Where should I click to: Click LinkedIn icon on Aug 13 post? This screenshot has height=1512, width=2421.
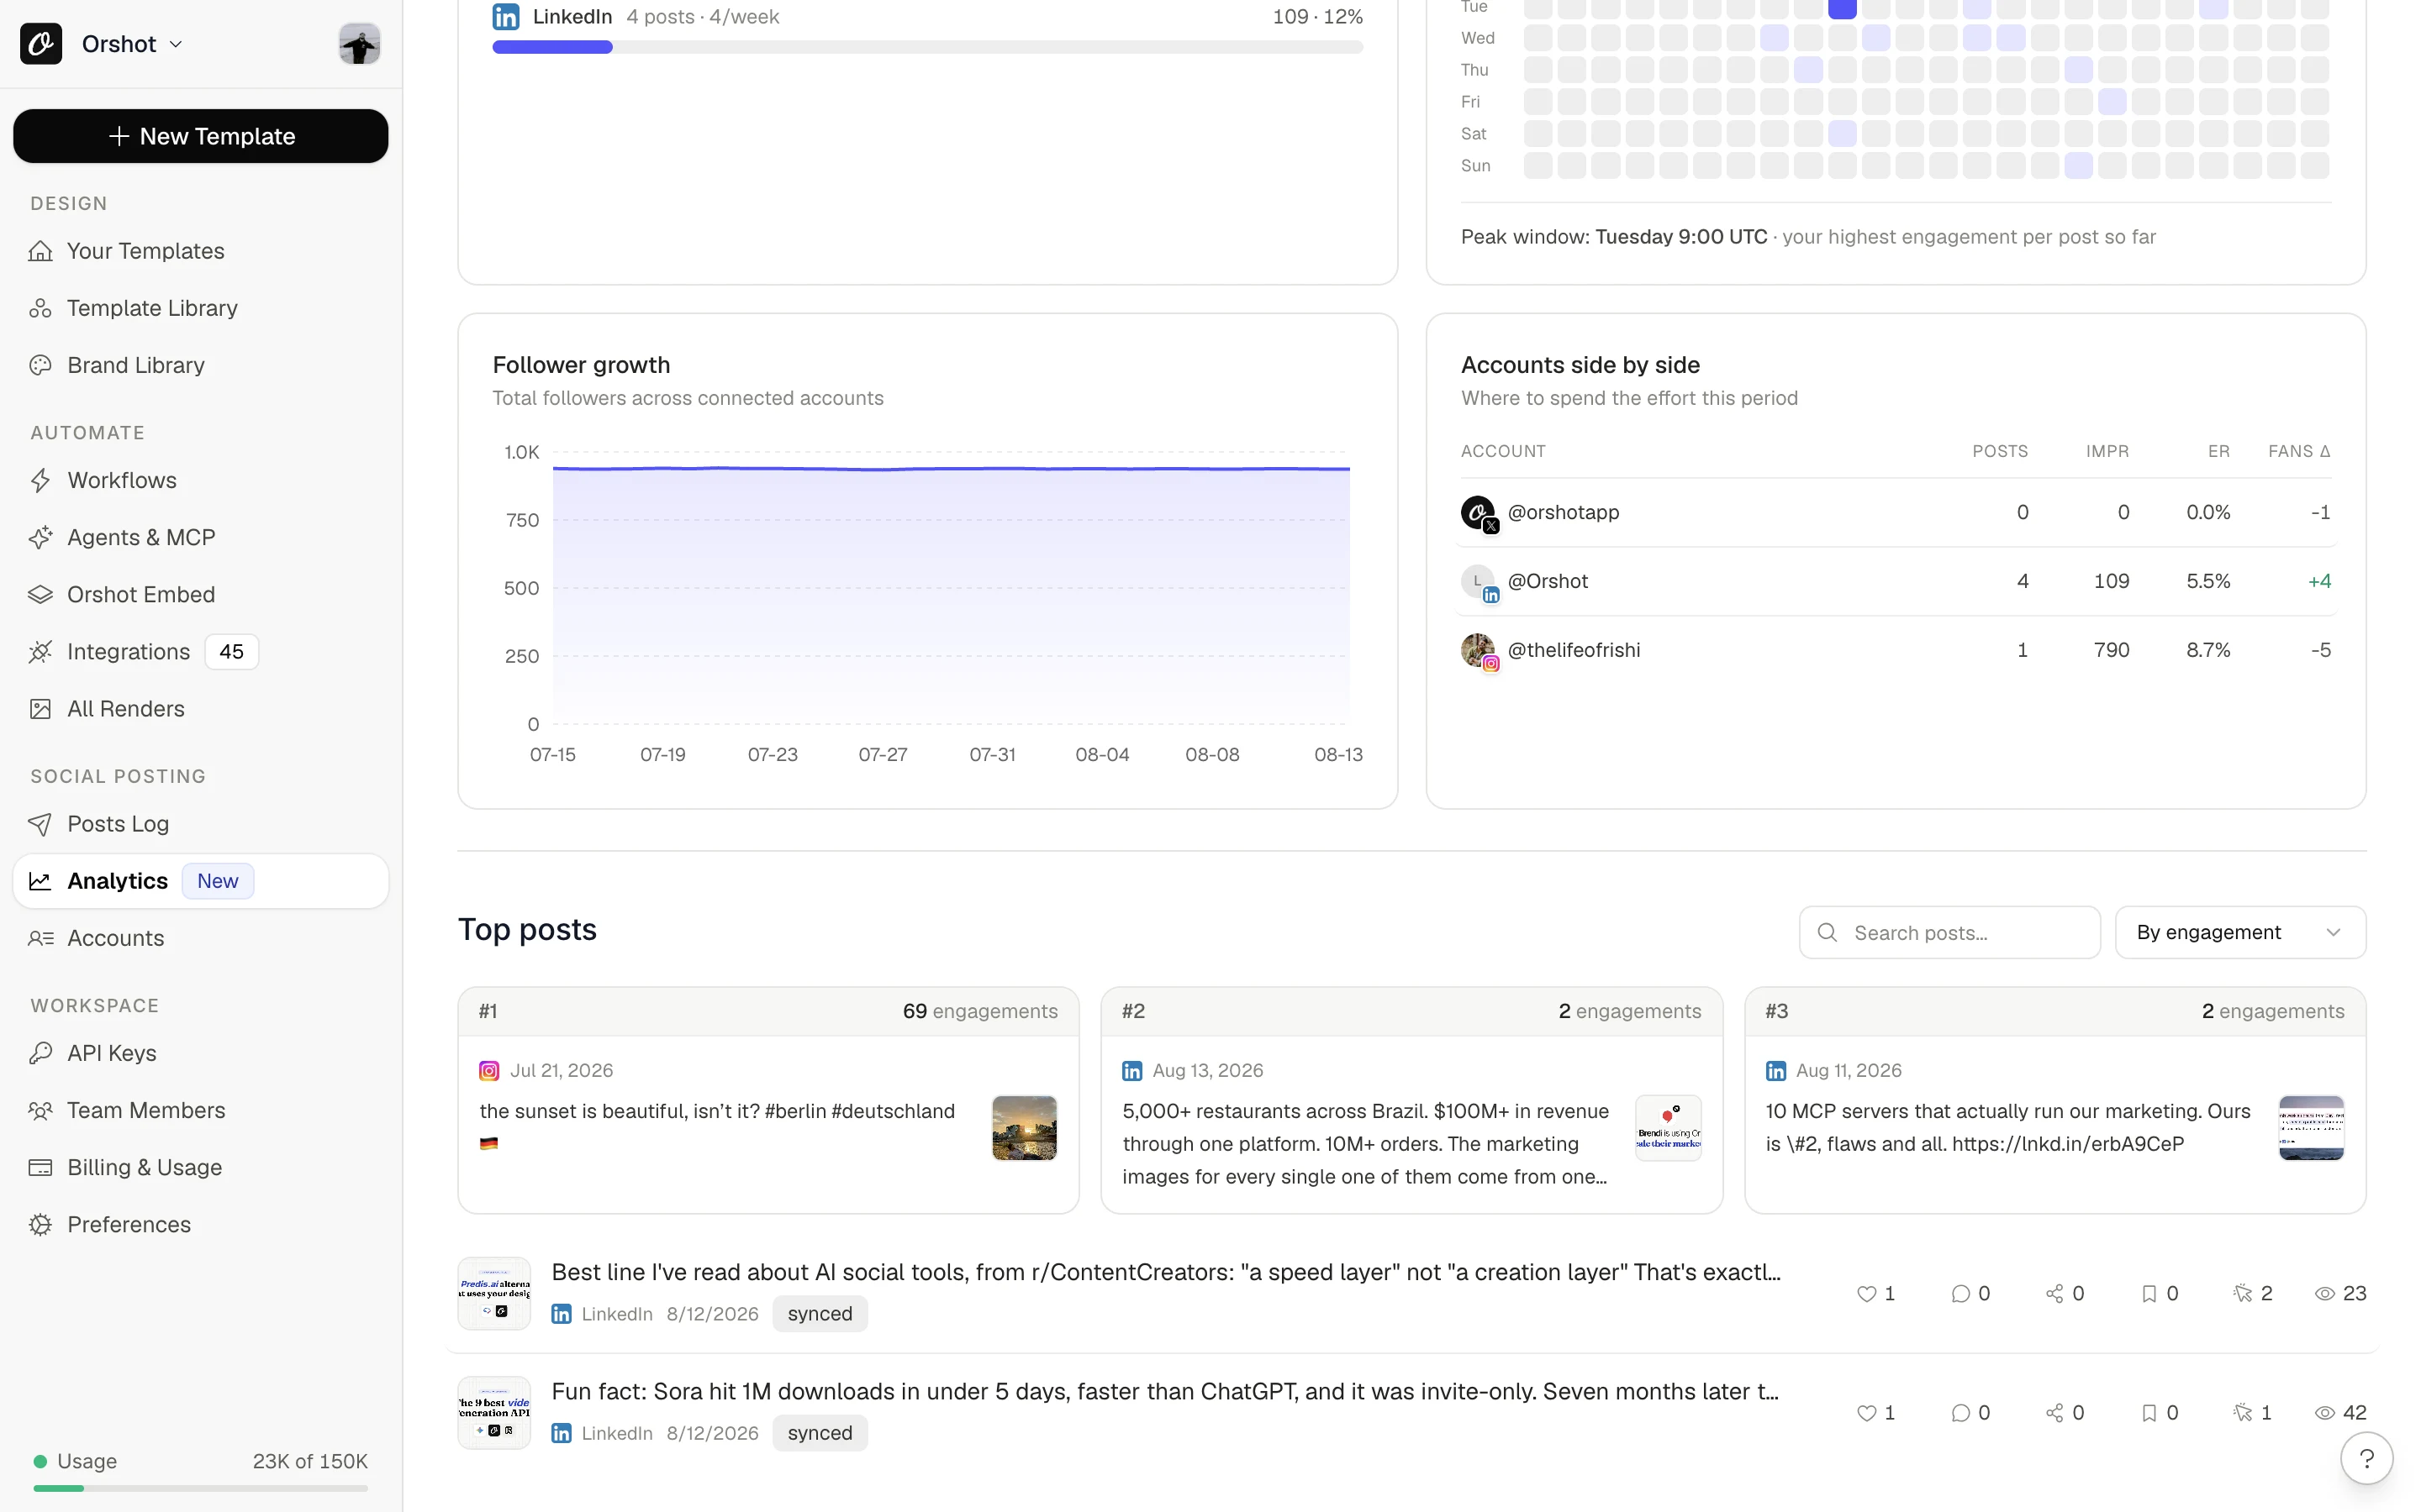tap(1132, 1070)
